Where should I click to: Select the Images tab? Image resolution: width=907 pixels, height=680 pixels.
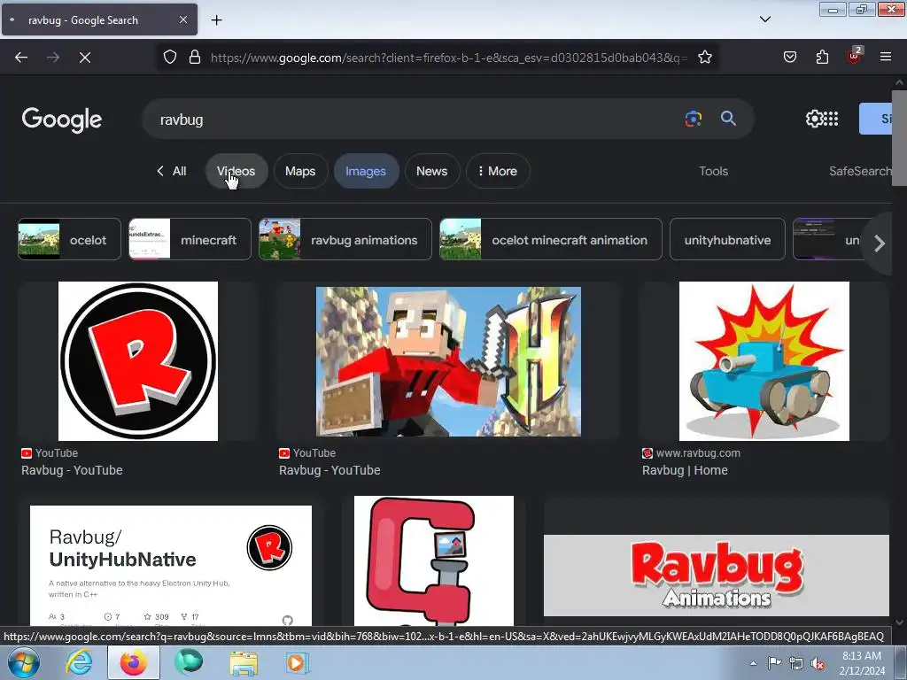(x=366, y=171)
